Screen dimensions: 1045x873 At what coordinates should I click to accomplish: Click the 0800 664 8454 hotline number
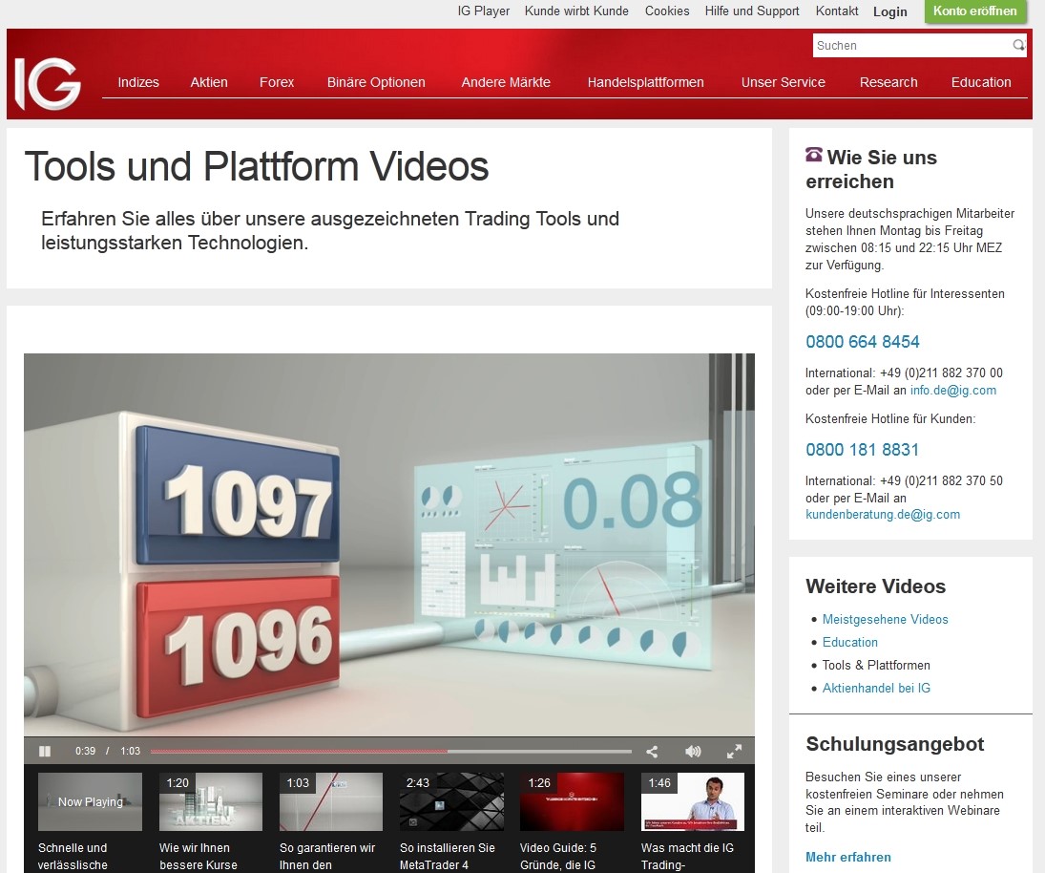[x=863, y=342]
